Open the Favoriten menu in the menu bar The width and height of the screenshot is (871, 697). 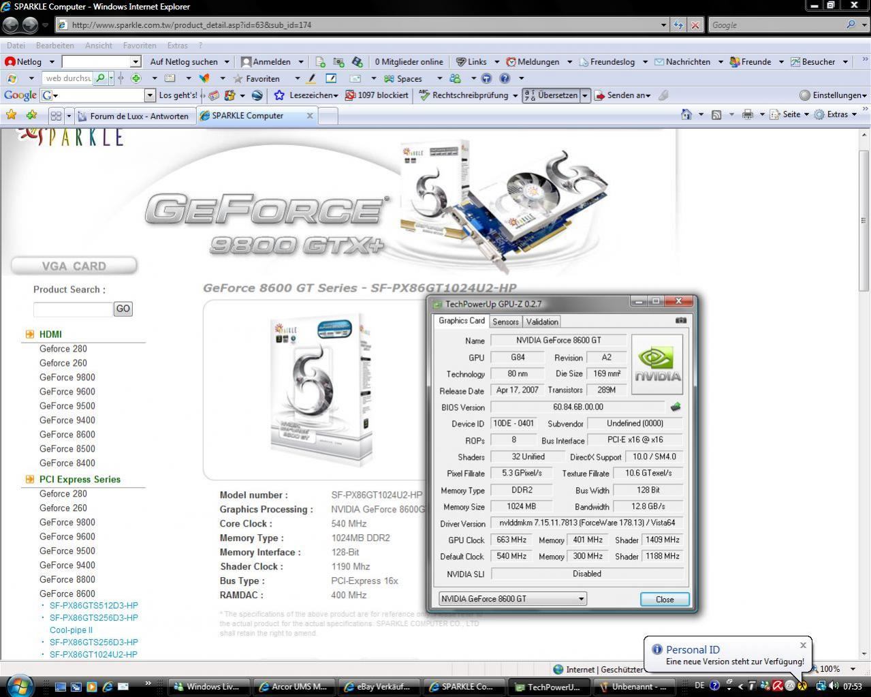[x=140, y=45]
